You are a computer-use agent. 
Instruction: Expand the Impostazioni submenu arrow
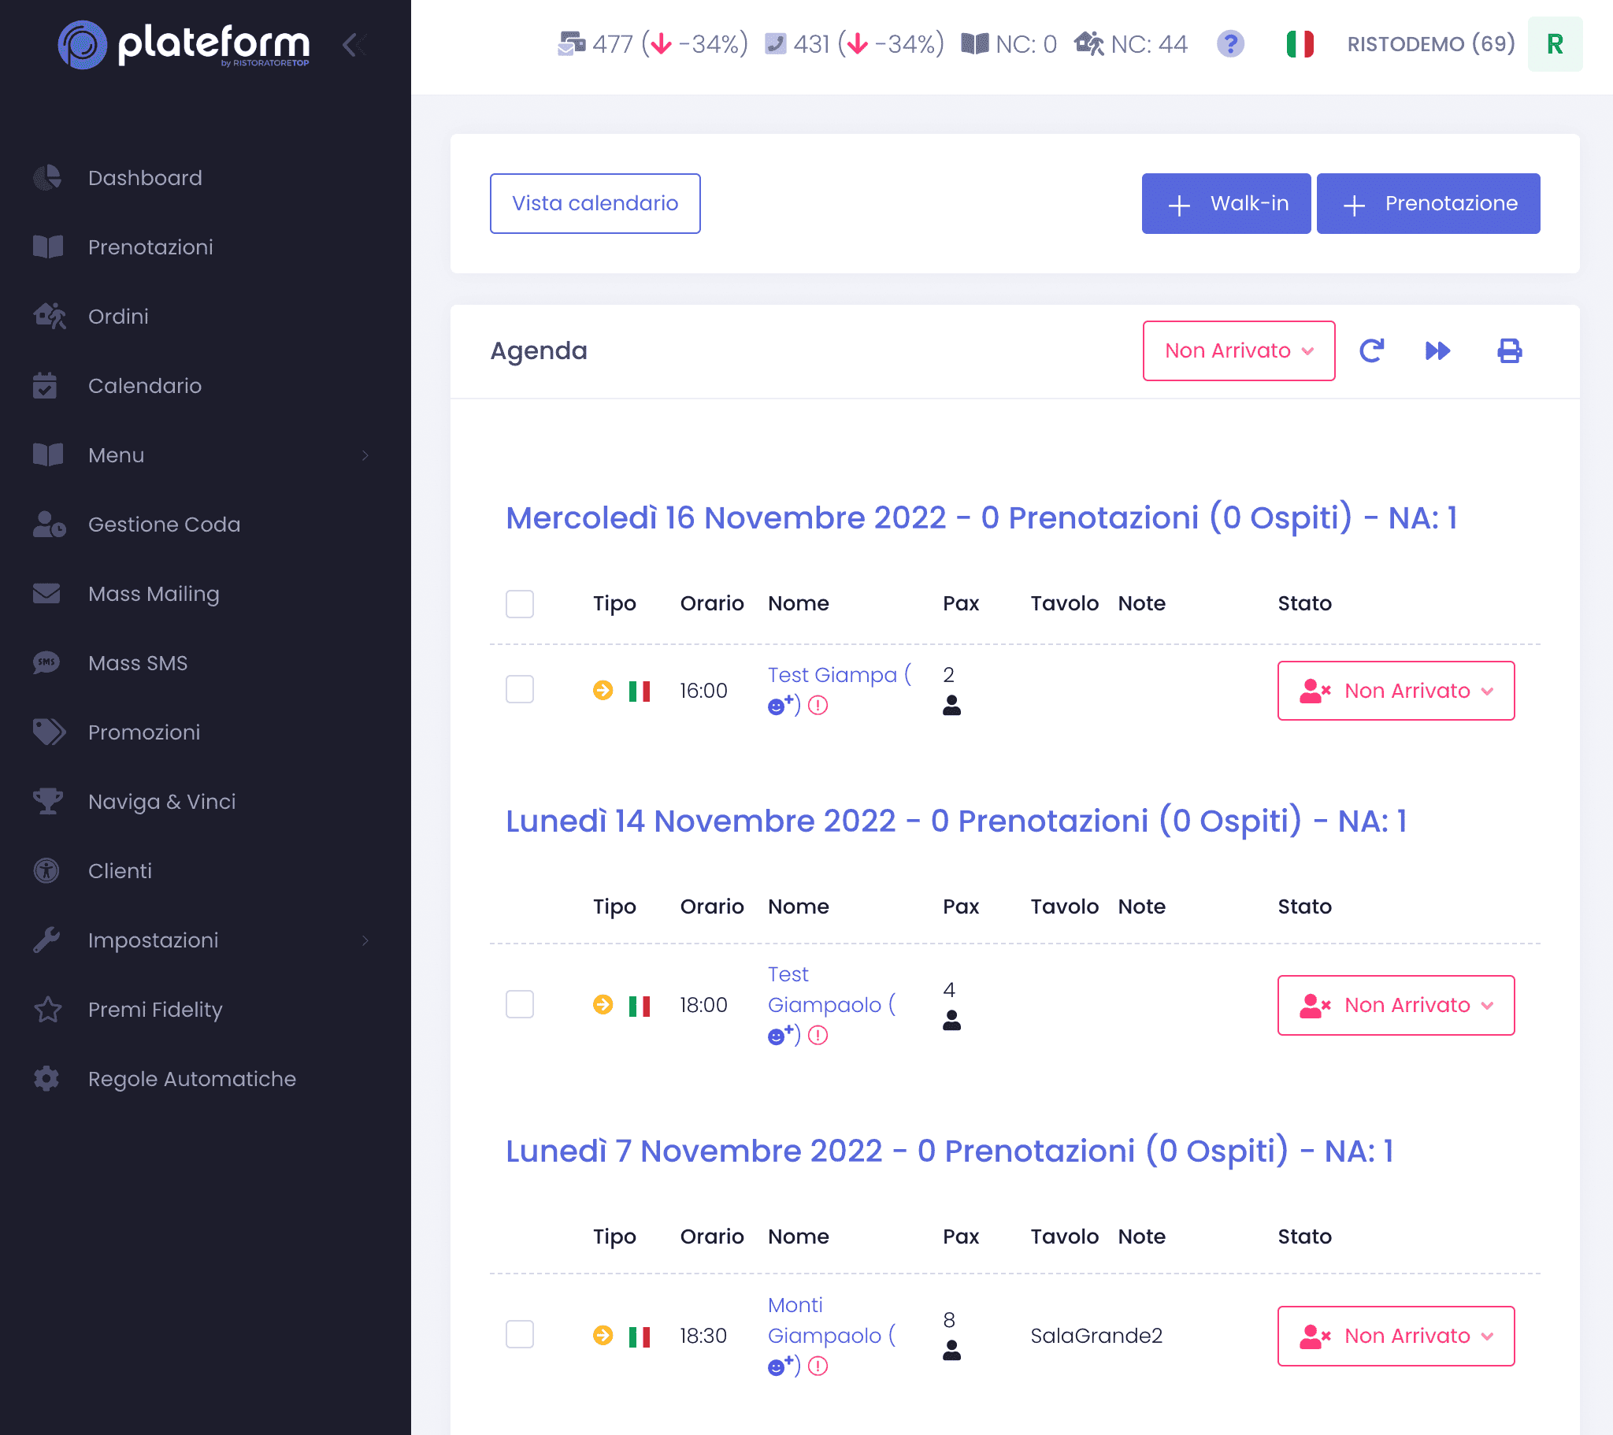pos(365,940)
